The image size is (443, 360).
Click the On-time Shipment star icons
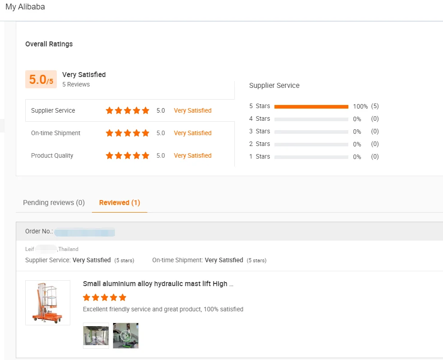[x=127, y=133]
